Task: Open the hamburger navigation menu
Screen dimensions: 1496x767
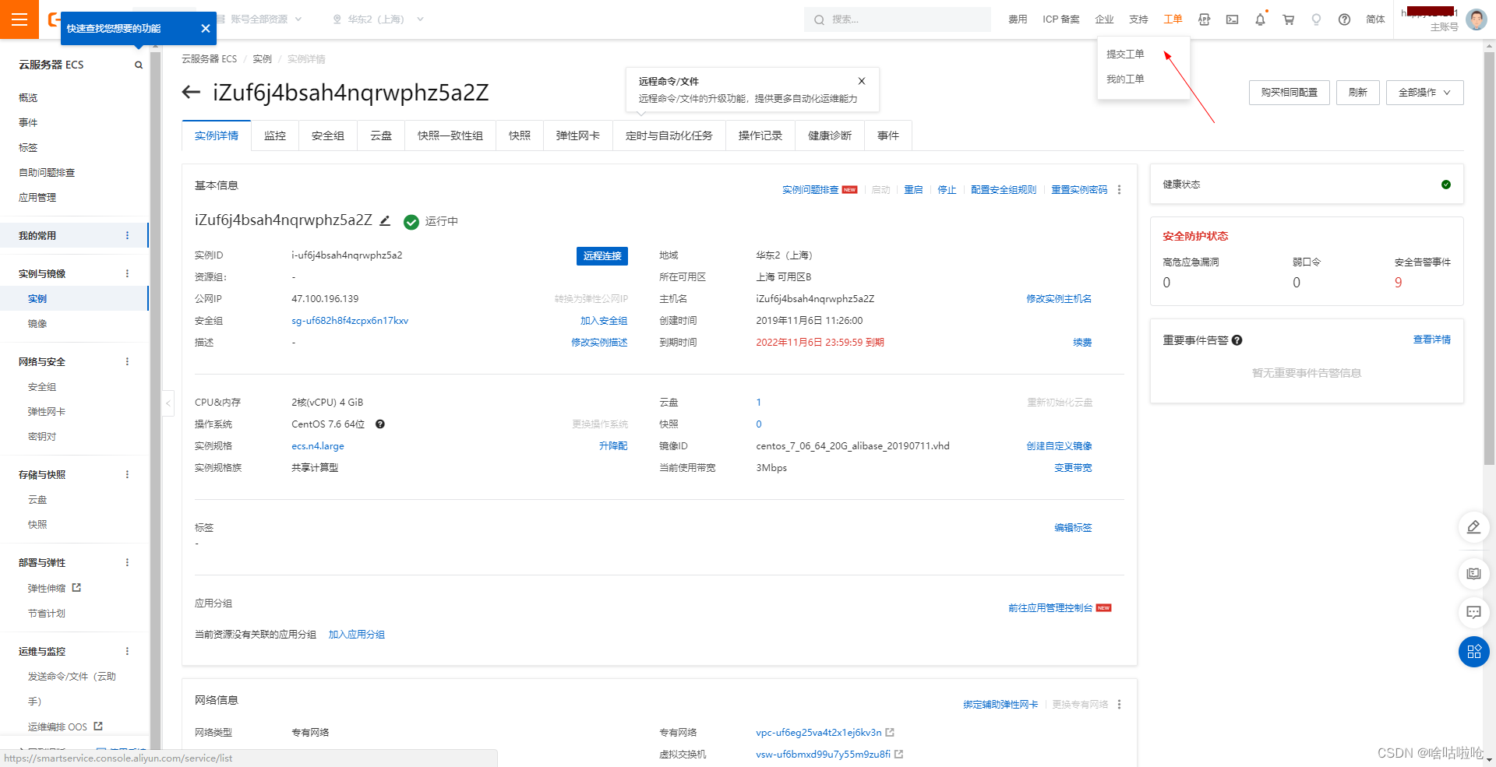Action: pos(19,19)
